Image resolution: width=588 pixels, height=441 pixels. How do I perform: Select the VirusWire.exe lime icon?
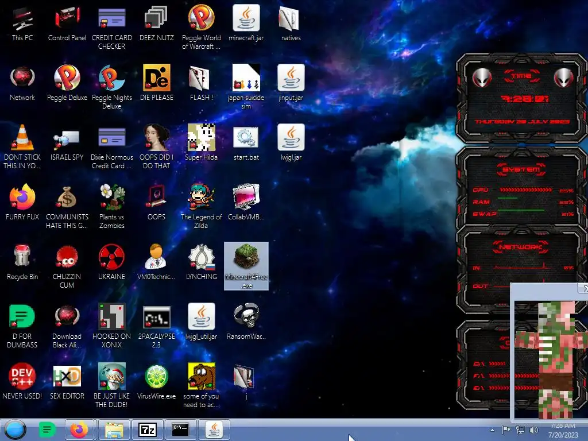coord(156,376)
